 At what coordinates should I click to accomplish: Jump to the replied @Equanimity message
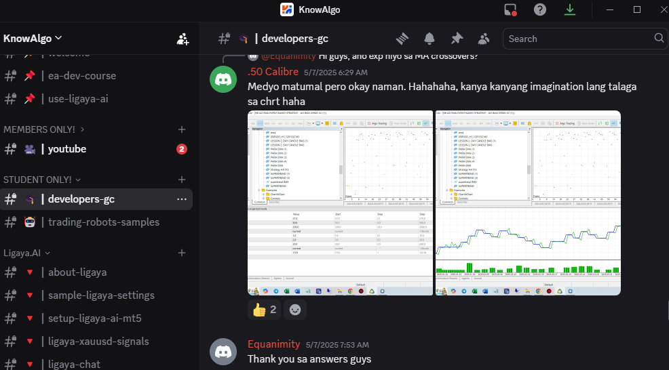click(370, 56)
